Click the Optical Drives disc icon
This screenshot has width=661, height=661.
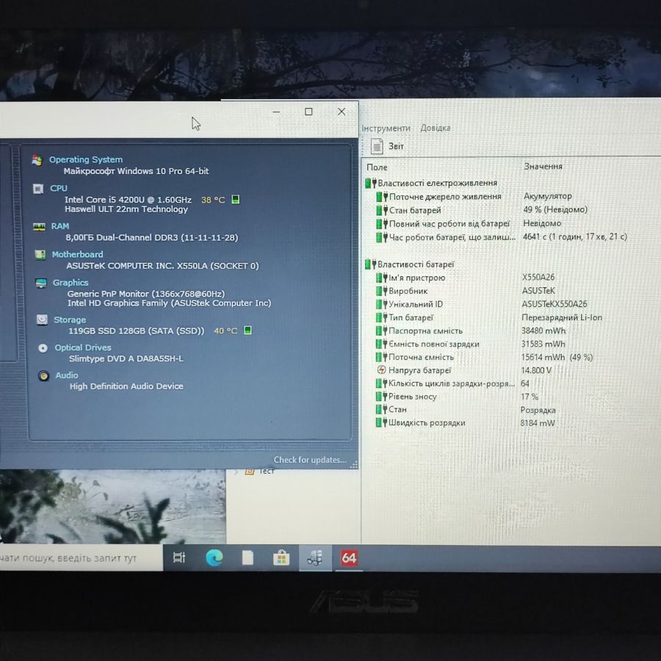[43, 348]
